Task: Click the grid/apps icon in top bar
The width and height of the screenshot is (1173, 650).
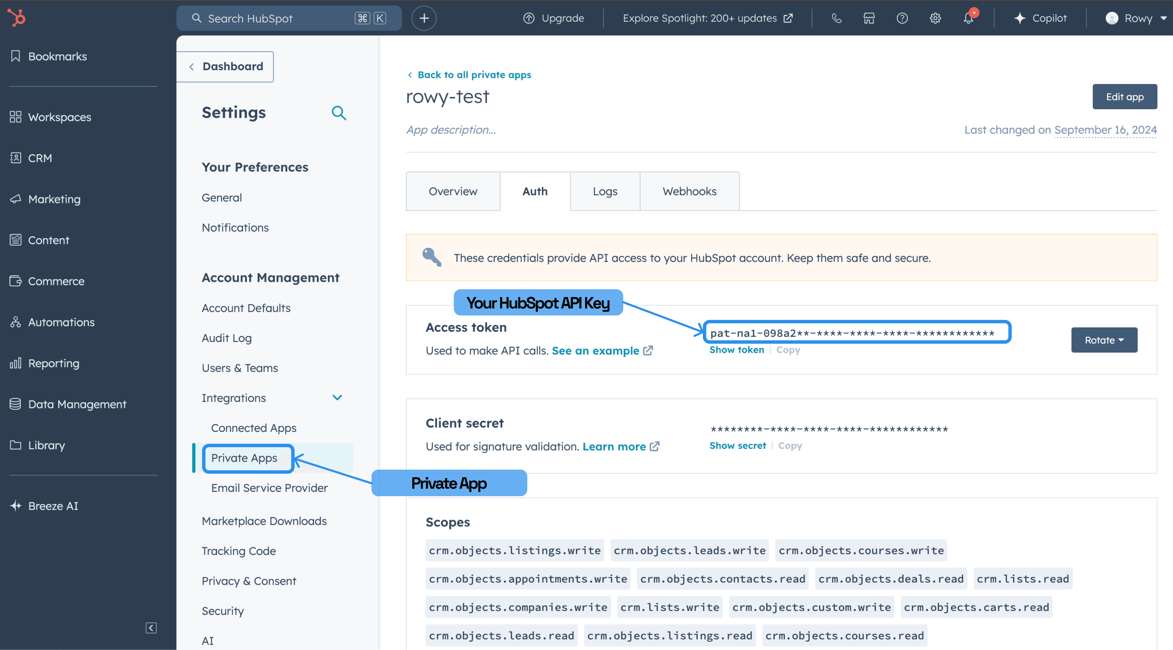Action: tap(869, 18)
